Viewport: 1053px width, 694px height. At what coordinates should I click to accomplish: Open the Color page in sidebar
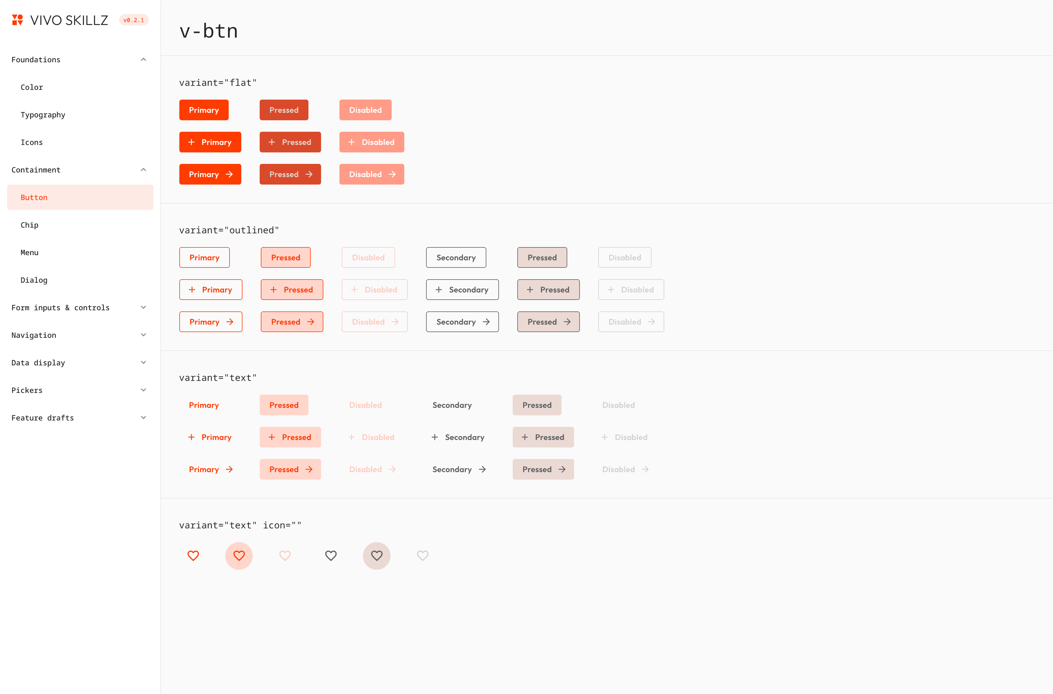tap(80, 87)
